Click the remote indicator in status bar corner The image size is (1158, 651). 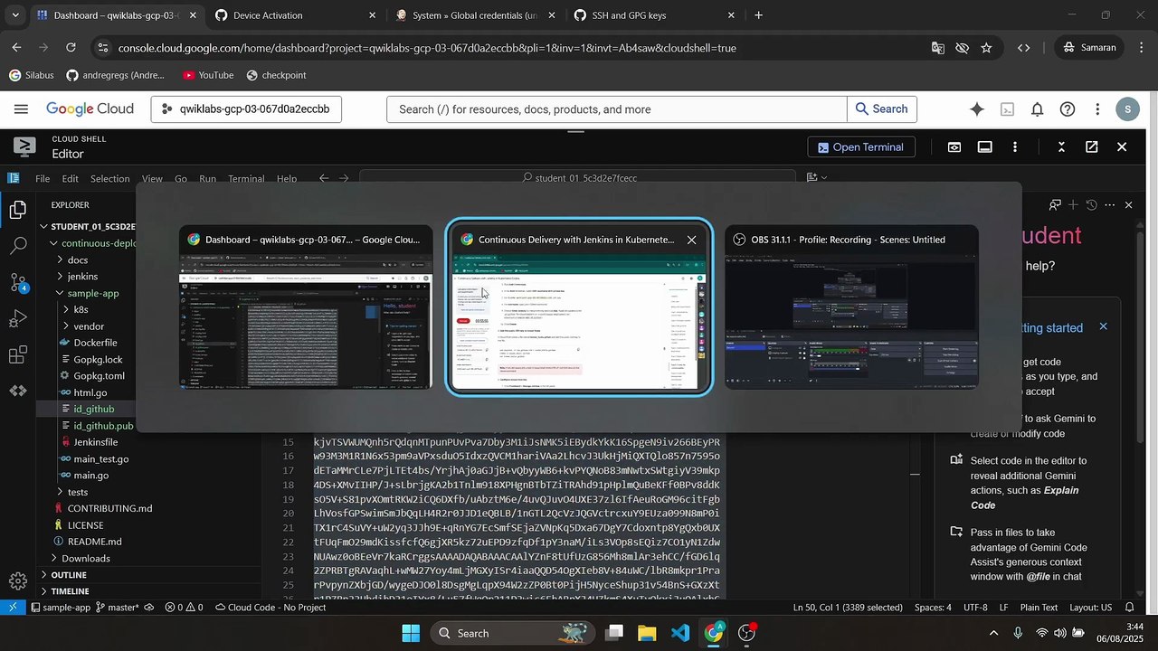pyautogui.click(x=13, y=608)
